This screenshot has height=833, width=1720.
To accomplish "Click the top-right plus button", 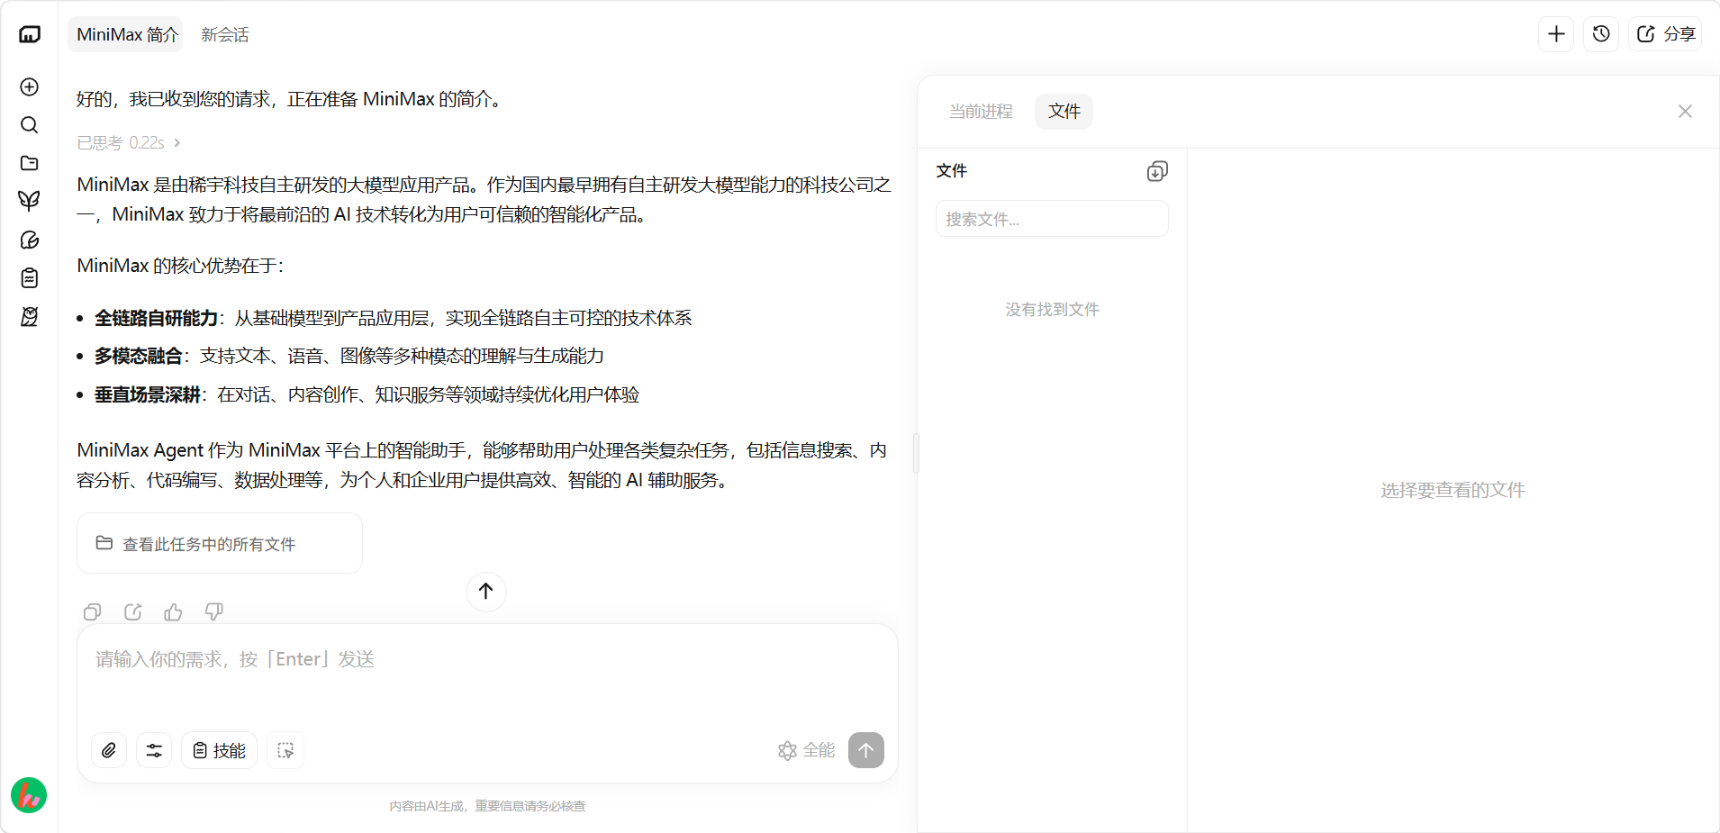I will pos(1556,34).
